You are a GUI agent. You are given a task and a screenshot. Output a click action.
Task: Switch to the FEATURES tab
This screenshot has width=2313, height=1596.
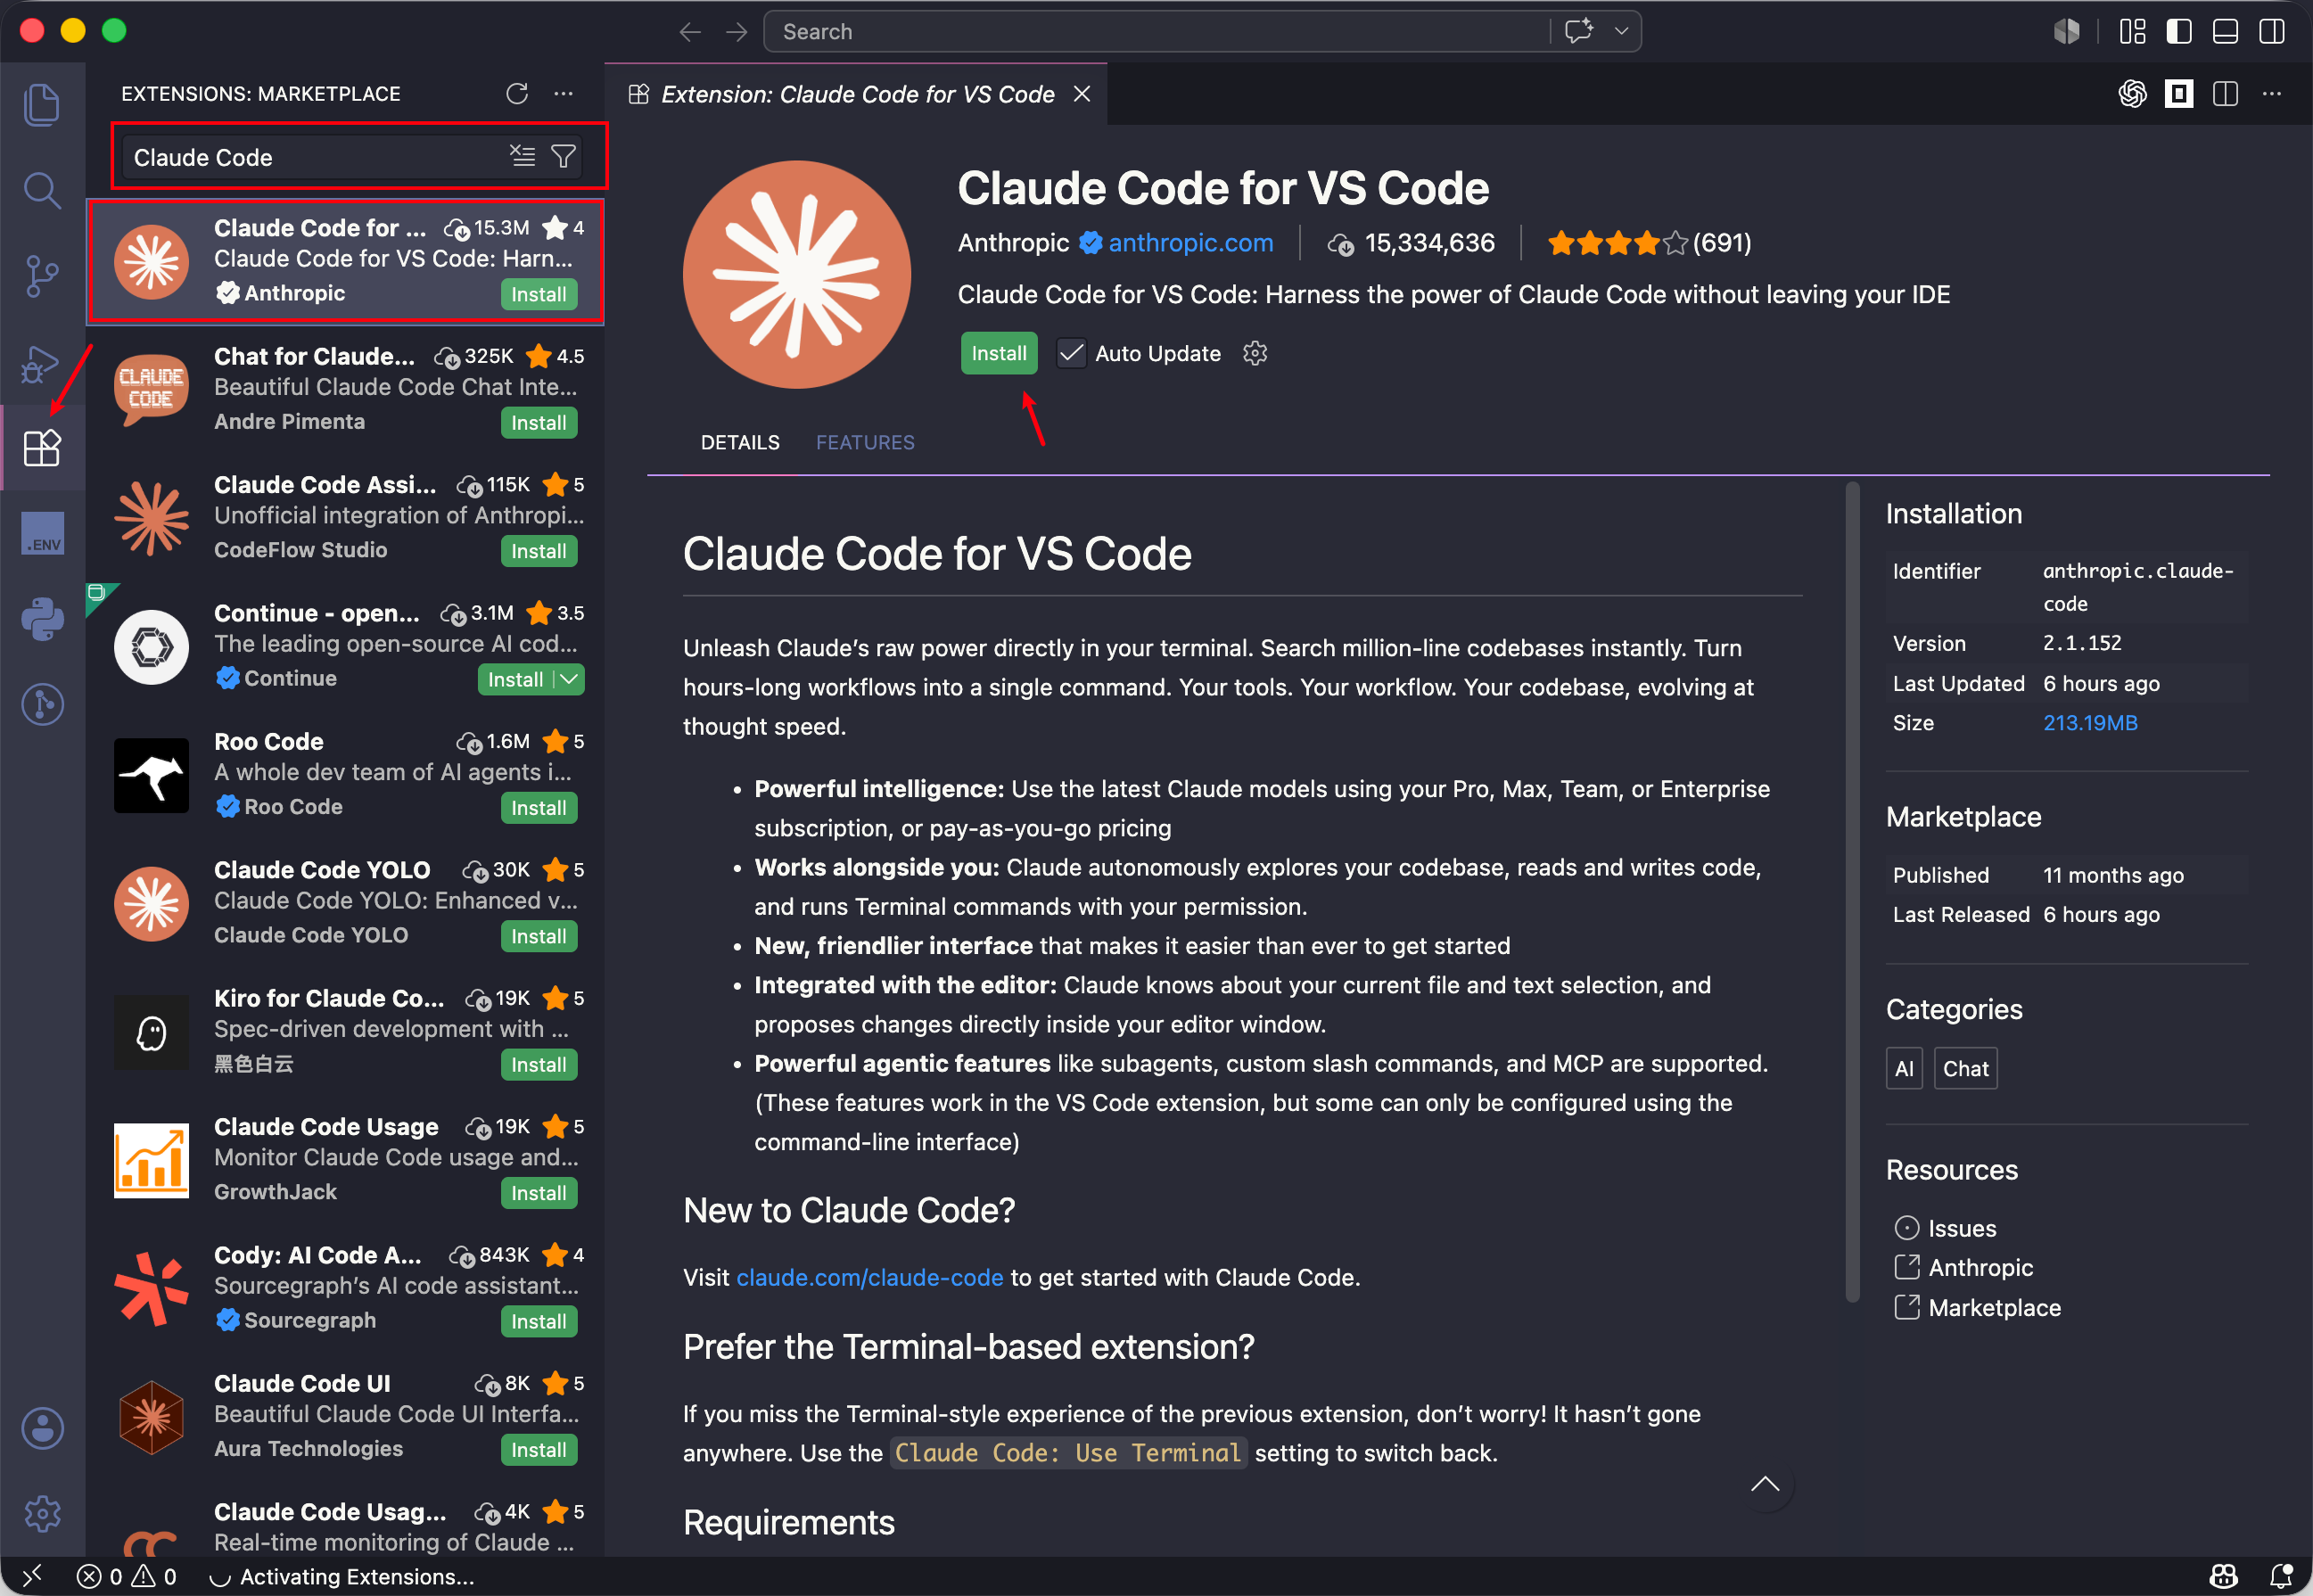pos(865,442)
